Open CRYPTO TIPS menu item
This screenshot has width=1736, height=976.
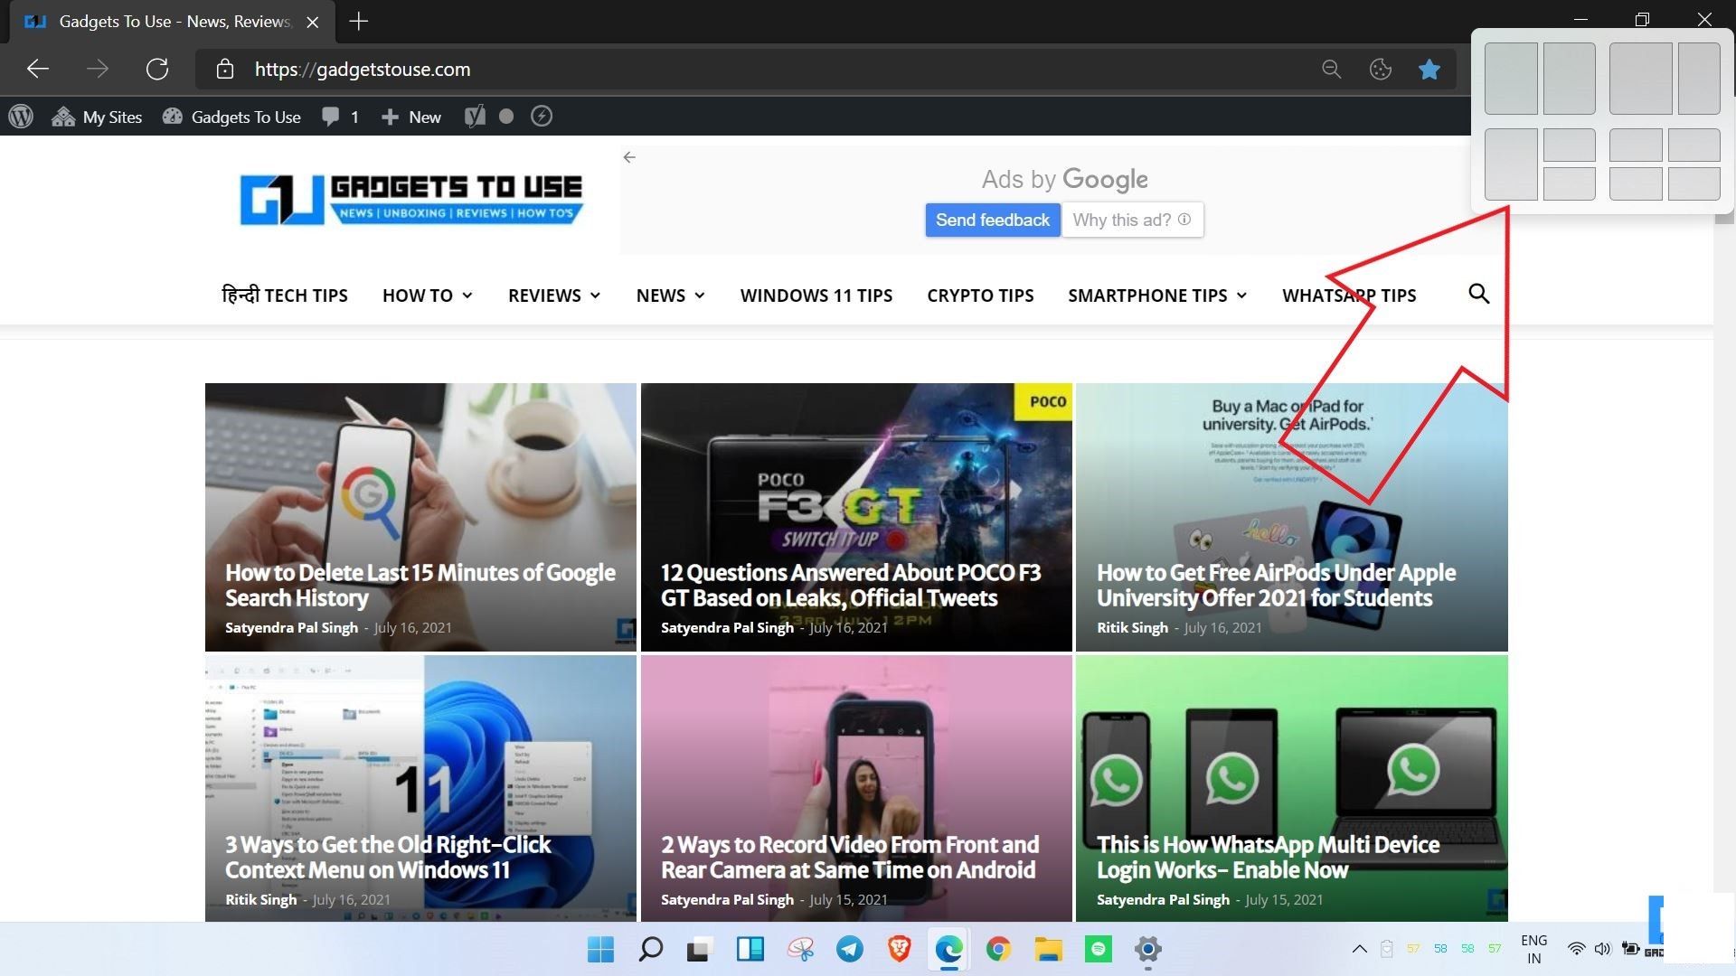pyautogui.click(x=980, y=296)
